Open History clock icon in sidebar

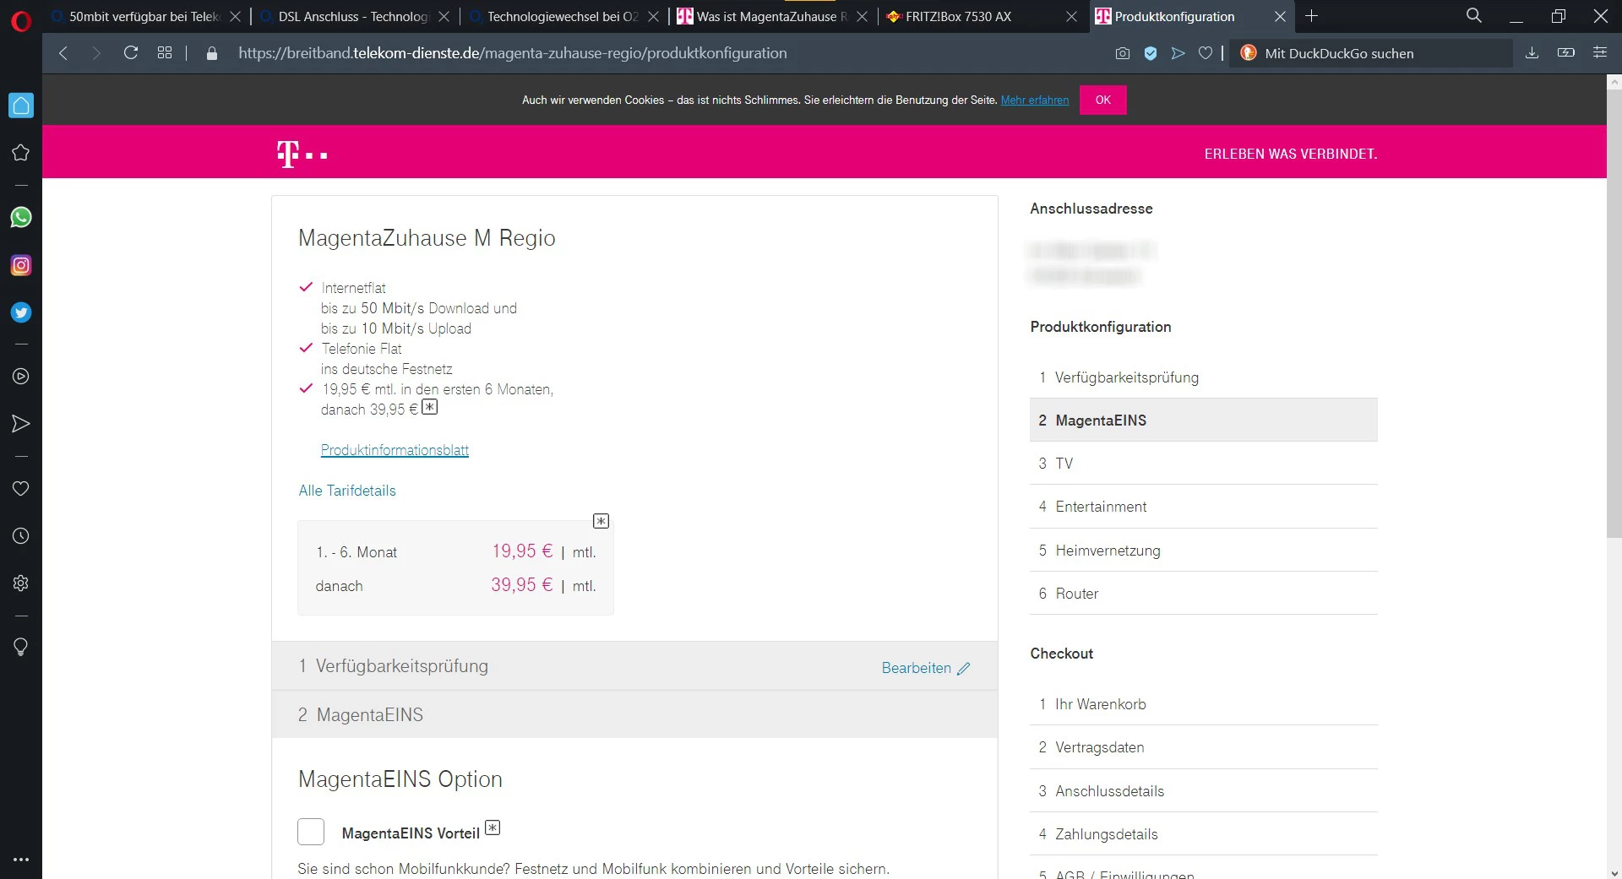[x=21, y=536]
